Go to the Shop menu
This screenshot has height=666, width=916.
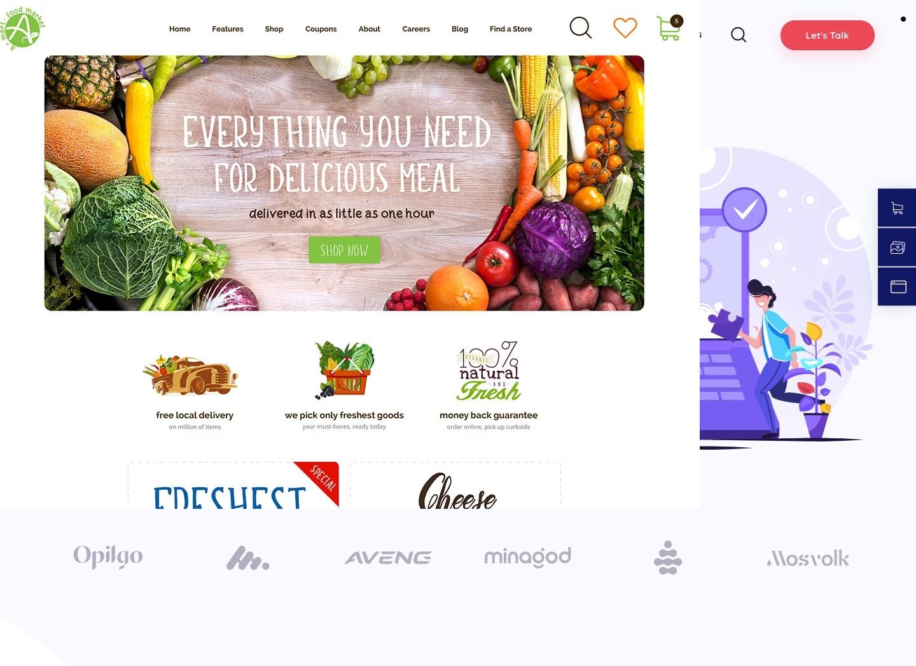274,29
